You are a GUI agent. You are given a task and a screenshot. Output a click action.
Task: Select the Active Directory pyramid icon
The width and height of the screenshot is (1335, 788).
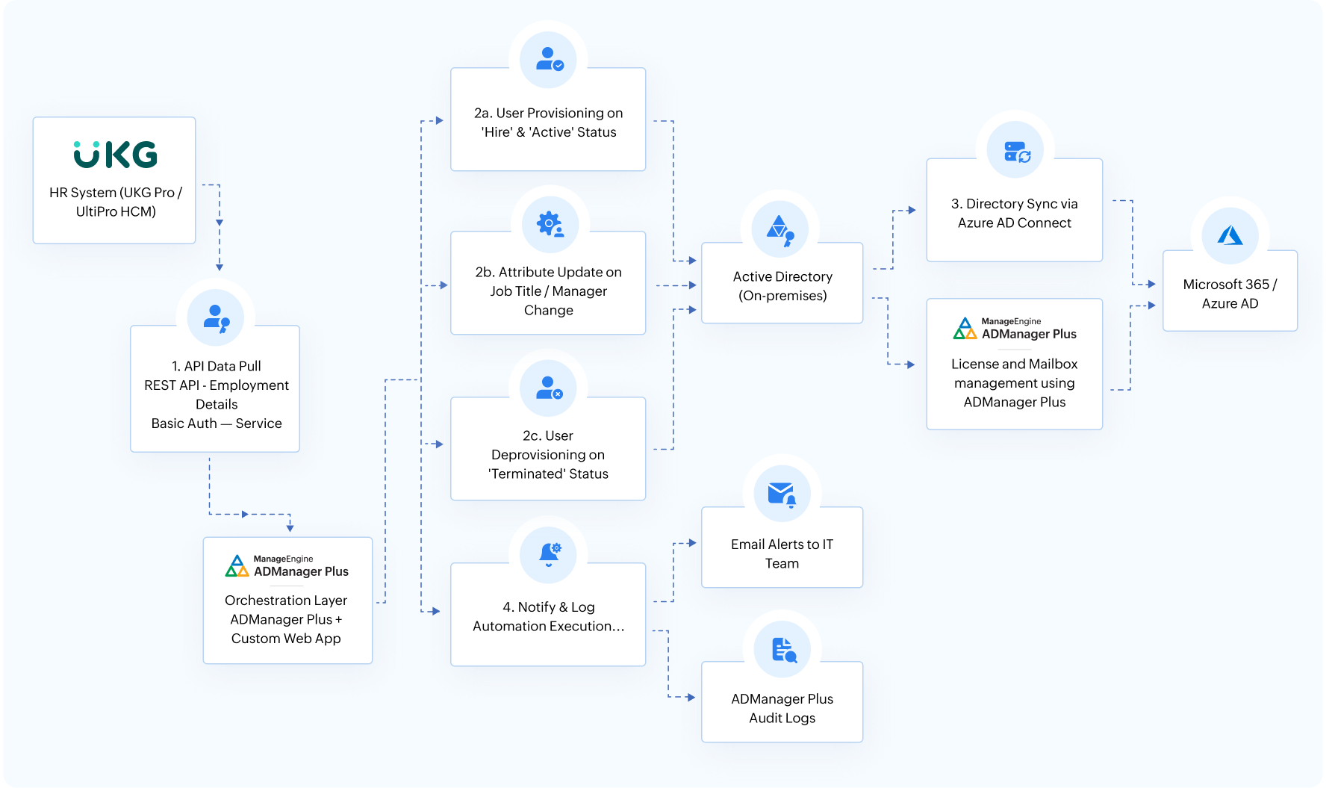pyautogui.click(x=780, y=229)
